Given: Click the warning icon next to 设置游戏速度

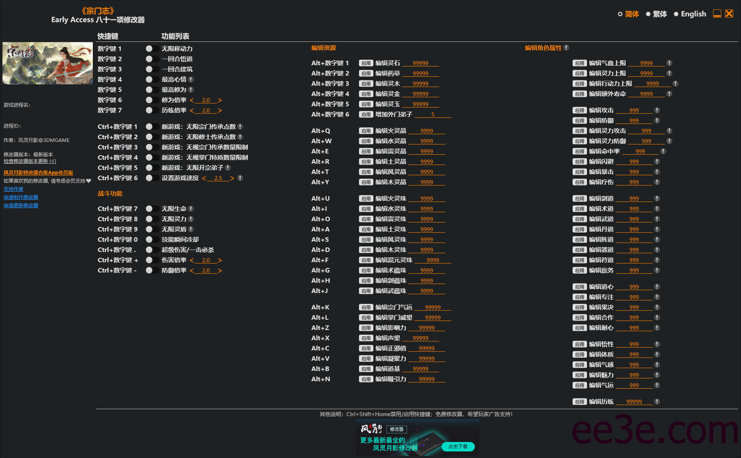Looking at the screenshot, I should tap(240, 178).
